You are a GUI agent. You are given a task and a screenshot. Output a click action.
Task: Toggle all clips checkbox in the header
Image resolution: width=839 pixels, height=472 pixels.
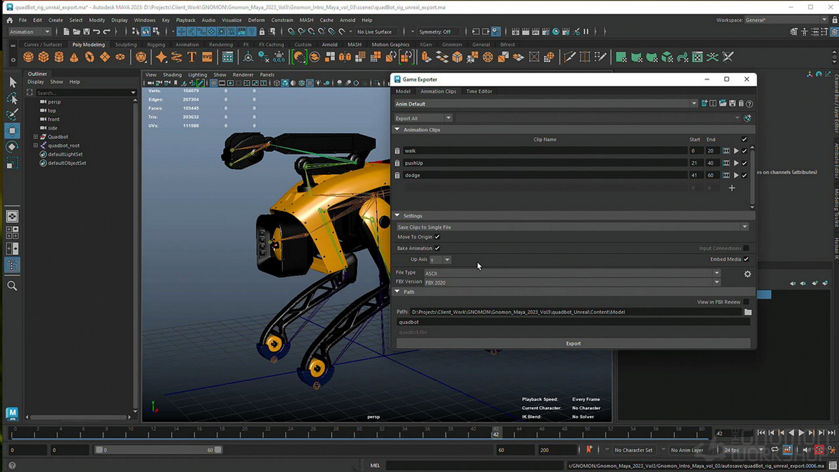coord(745,139)
